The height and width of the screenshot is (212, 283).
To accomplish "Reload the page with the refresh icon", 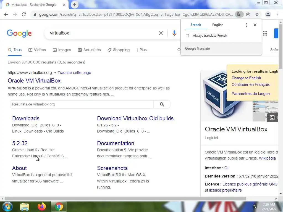I will [24, 14].
